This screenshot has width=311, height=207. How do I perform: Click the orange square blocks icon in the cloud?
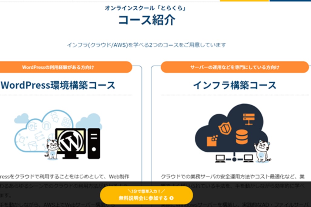pos(212,141)
